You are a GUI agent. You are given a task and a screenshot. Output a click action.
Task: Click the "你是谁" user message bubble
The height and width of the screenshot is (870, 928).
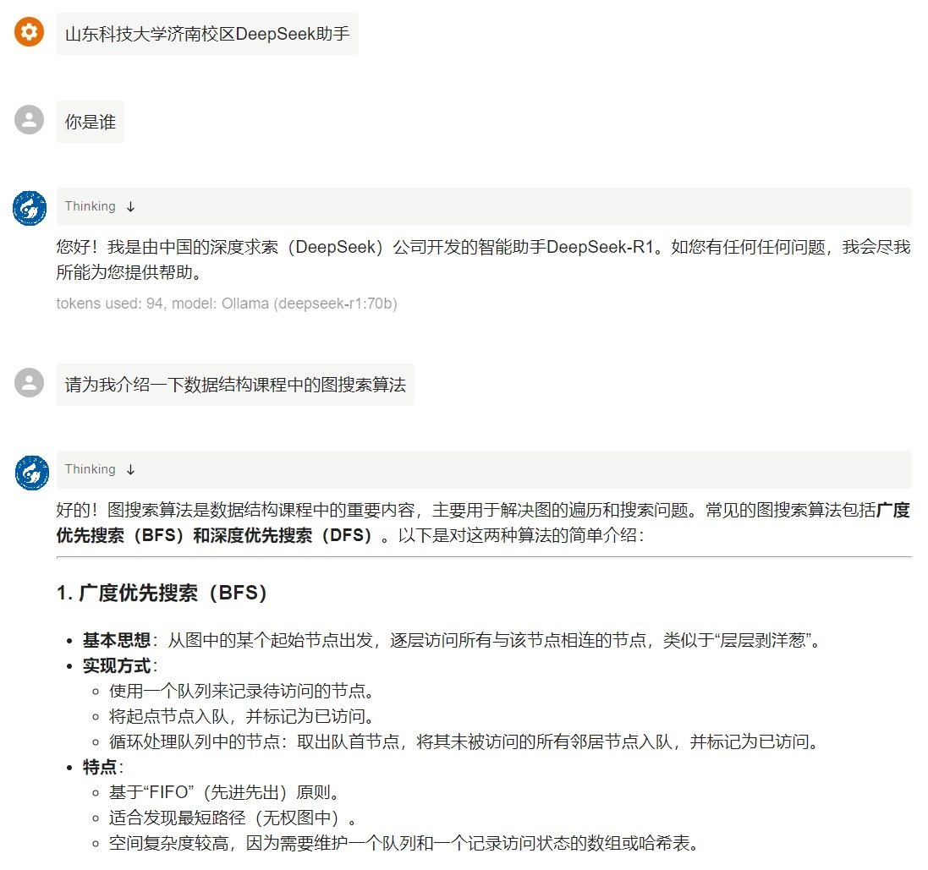[x=90, y=122]
